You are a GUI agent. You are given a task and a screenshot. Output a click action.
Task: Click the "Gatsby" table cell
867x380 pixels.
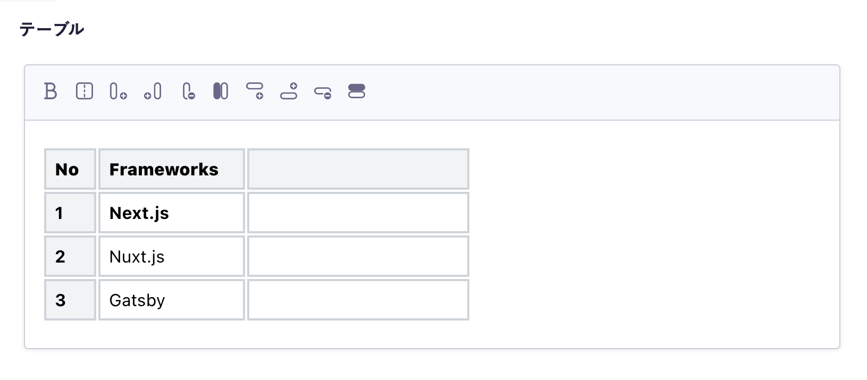pos(171,300)
